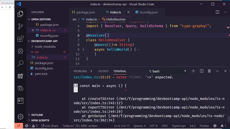Open the Search view magnifier
Viewport: 230px width, 129px height.
[x=20, y=63]
